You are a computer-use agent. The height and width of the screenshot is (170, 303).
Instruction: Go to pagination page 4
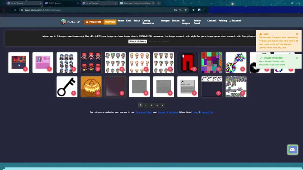(163, 105)
